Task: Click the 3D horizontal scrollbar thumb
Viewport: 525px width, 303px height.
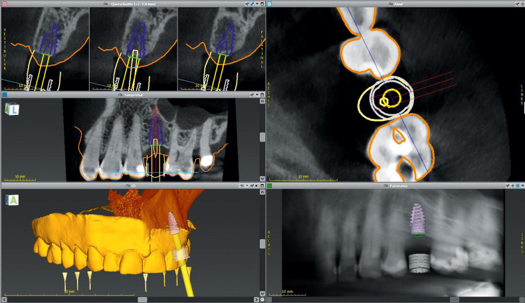Action: [x=142, y=300]
